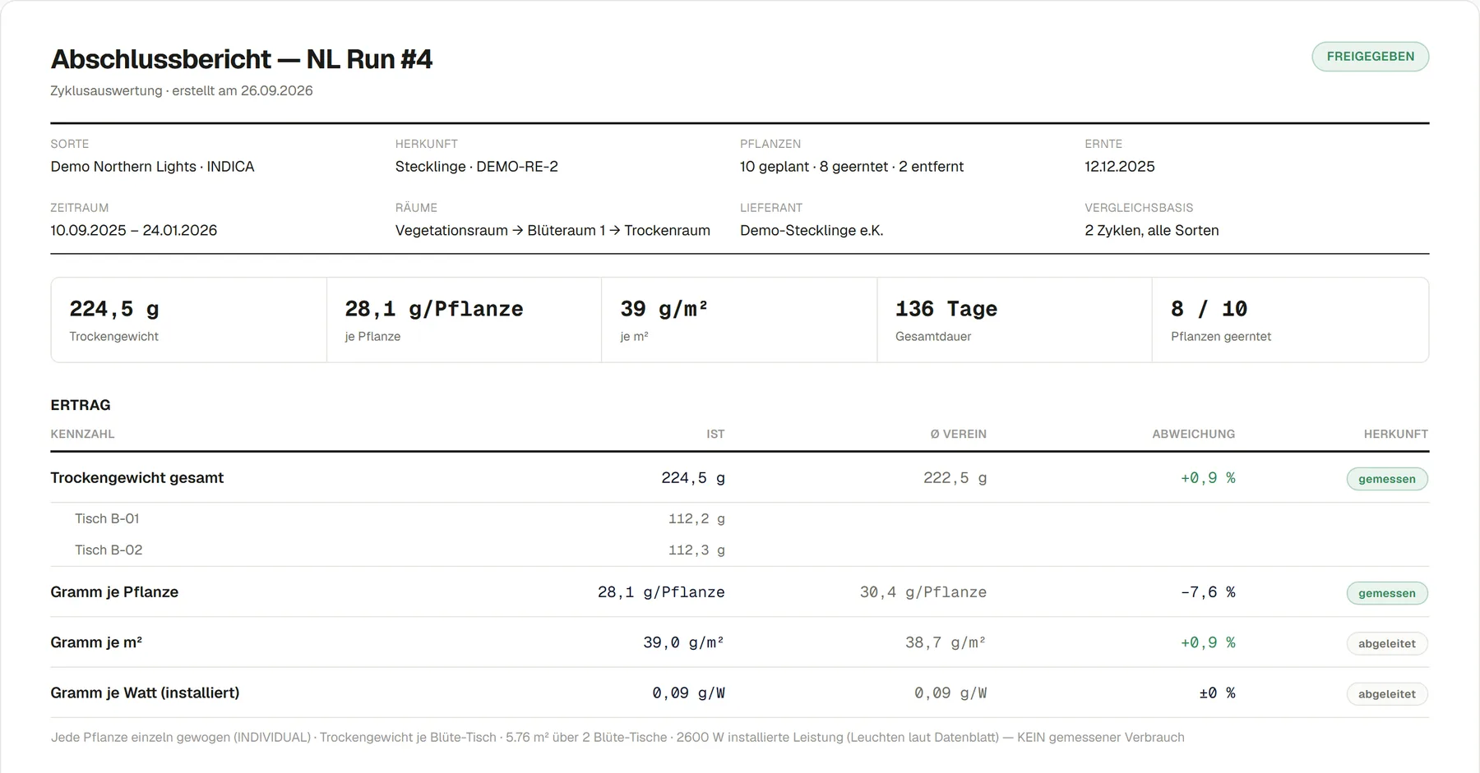Click the "136 Tage" Gesamtdauer value
The height and width of the screenshot is (773, 1480).
pos(946,309)
